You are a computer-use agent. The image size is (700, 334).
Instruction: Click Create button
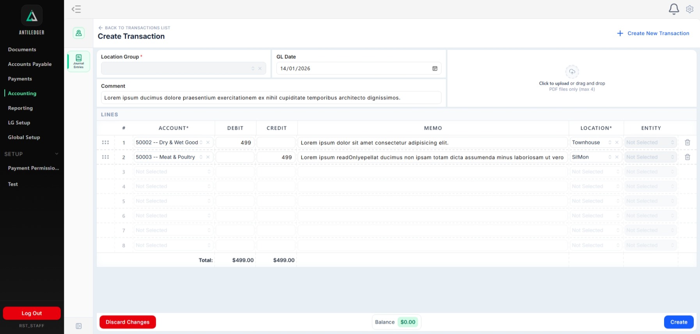pyautogui.click(x=679, y=322)
